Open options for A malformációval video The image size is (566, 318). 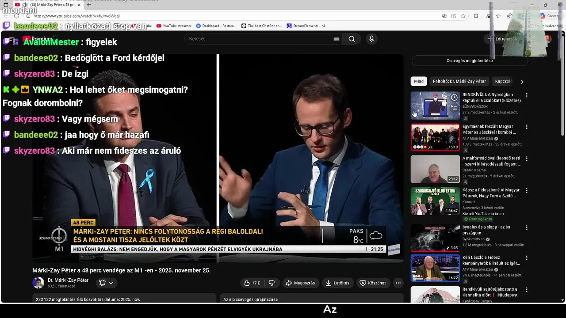click(x=526, y=159)
